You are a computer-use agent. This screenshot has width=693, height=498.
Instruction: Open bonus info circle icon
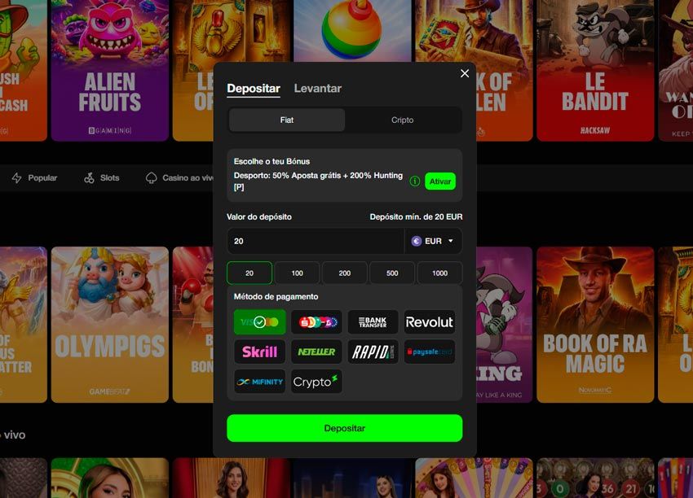point(414,181)
